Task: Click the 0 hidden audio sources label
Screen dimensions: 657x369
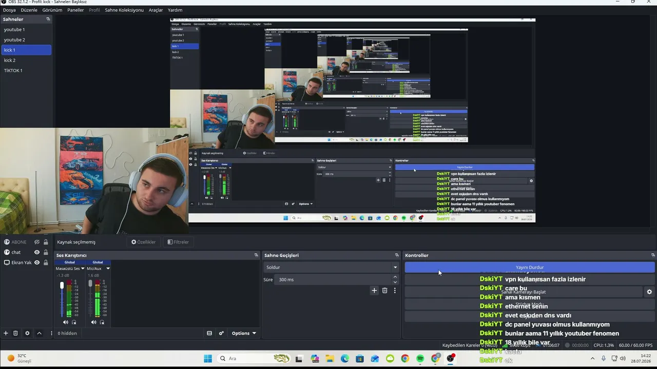Action: (x=67, y=333)
